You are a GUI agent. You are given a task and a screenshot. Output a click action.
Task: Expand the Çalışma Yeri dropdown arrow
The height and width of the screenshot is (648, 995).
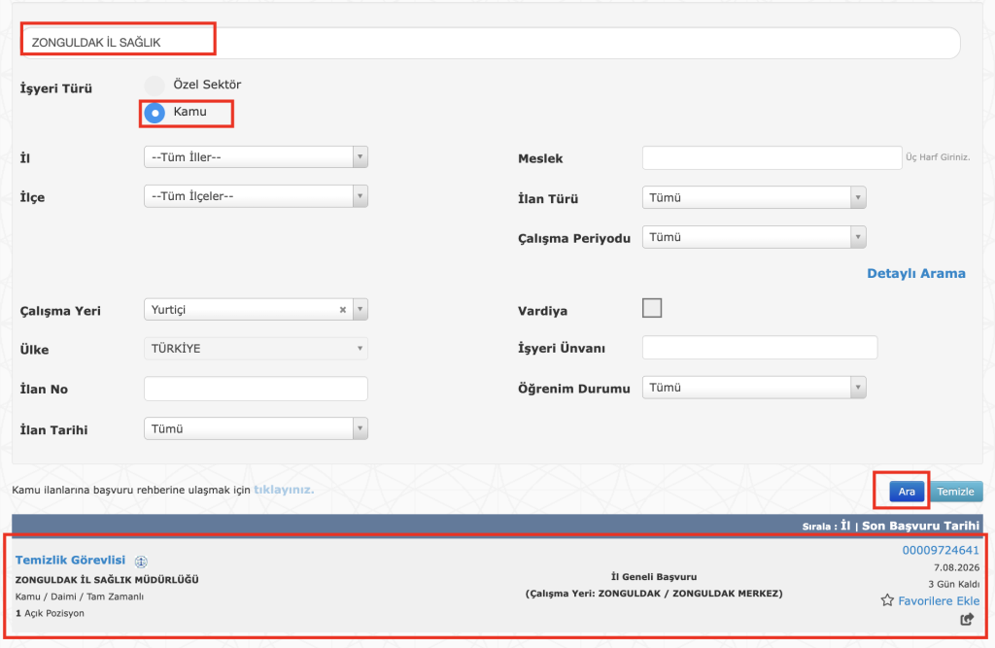tap(360, 310)
